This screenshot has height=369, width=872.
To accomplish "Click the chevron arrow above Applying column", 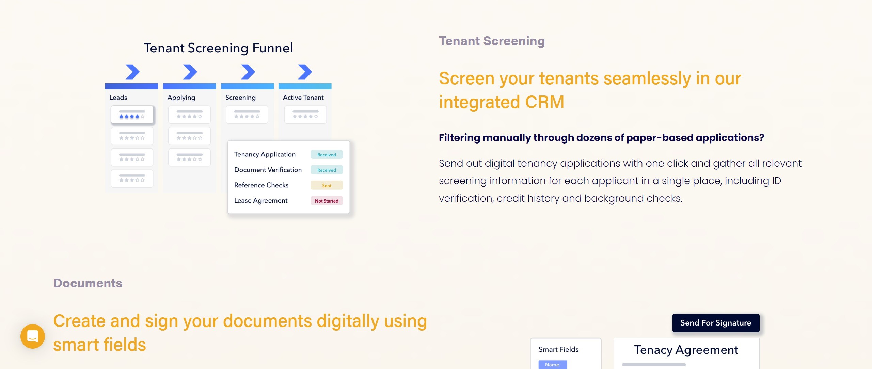I will [x=190, y=72].
